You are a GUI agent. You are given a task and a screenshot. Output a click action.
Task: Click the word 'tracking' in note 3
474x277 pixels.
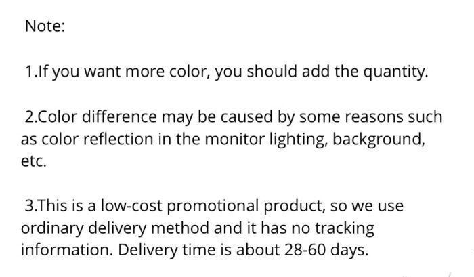coord(345,229)
